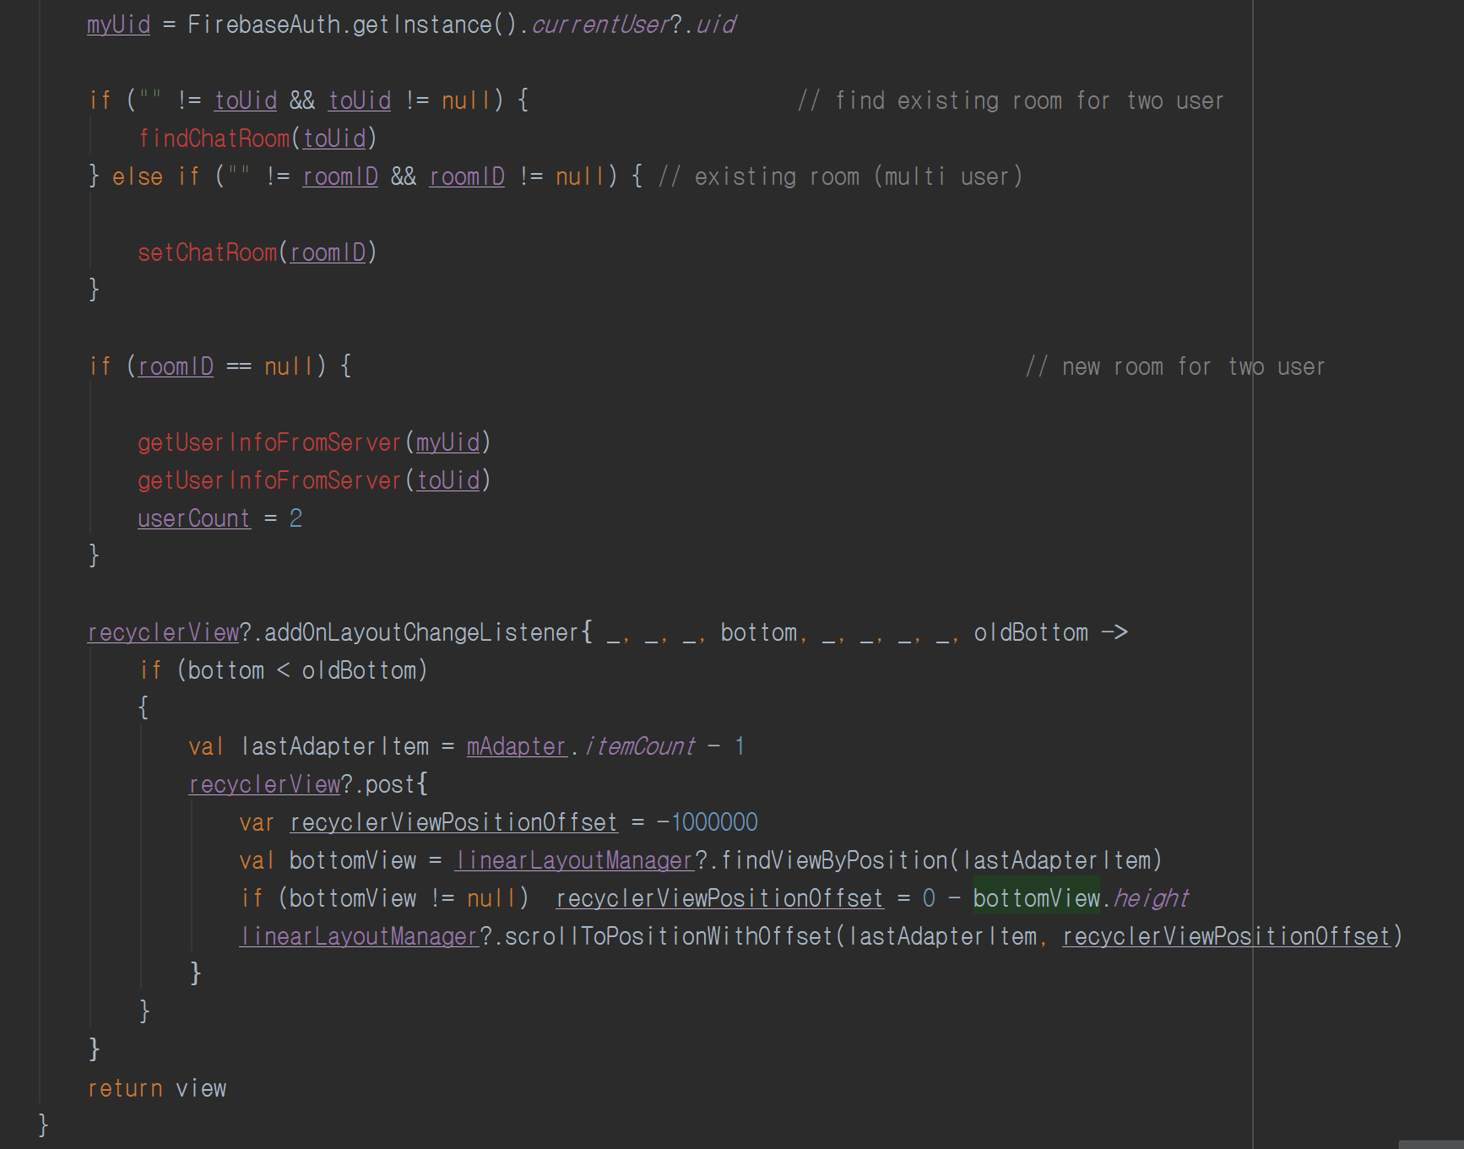This screenshot has height=1149, width=1464.
Task: Click highlighted bottomView before .height
Action: click(x=1037, y=898)
